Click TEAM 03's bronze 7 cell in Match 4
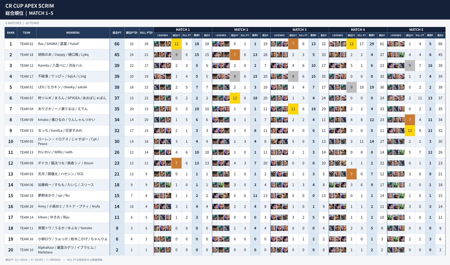Screen dimensions: 450x265 [352, 174]
